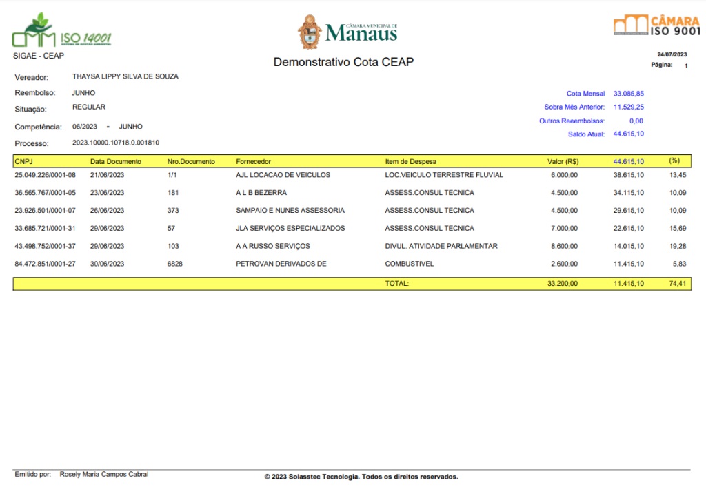Select Reembolso value 'JUNHO'

(x=83, y=93)
